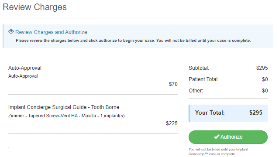
Task: Click the Review Charges and Authorize title
Action: [x=51, y=32]
